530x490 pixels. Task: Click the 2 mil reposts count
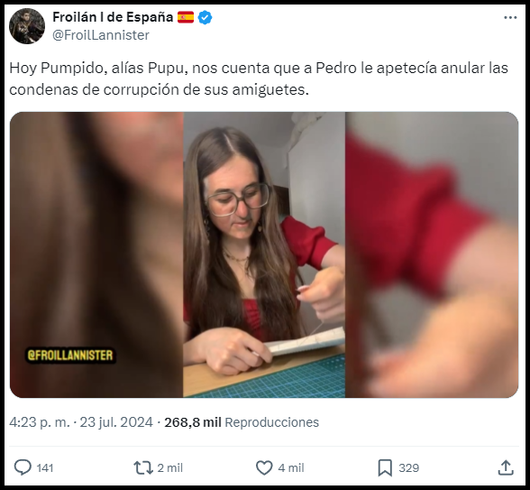170,468
